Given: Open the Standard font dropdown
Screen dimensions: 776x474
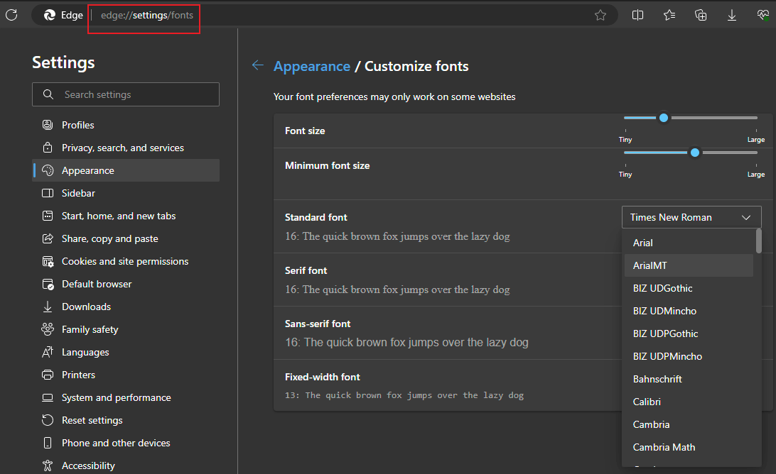Looking at the screenshot, I should [x=691, y=217].
